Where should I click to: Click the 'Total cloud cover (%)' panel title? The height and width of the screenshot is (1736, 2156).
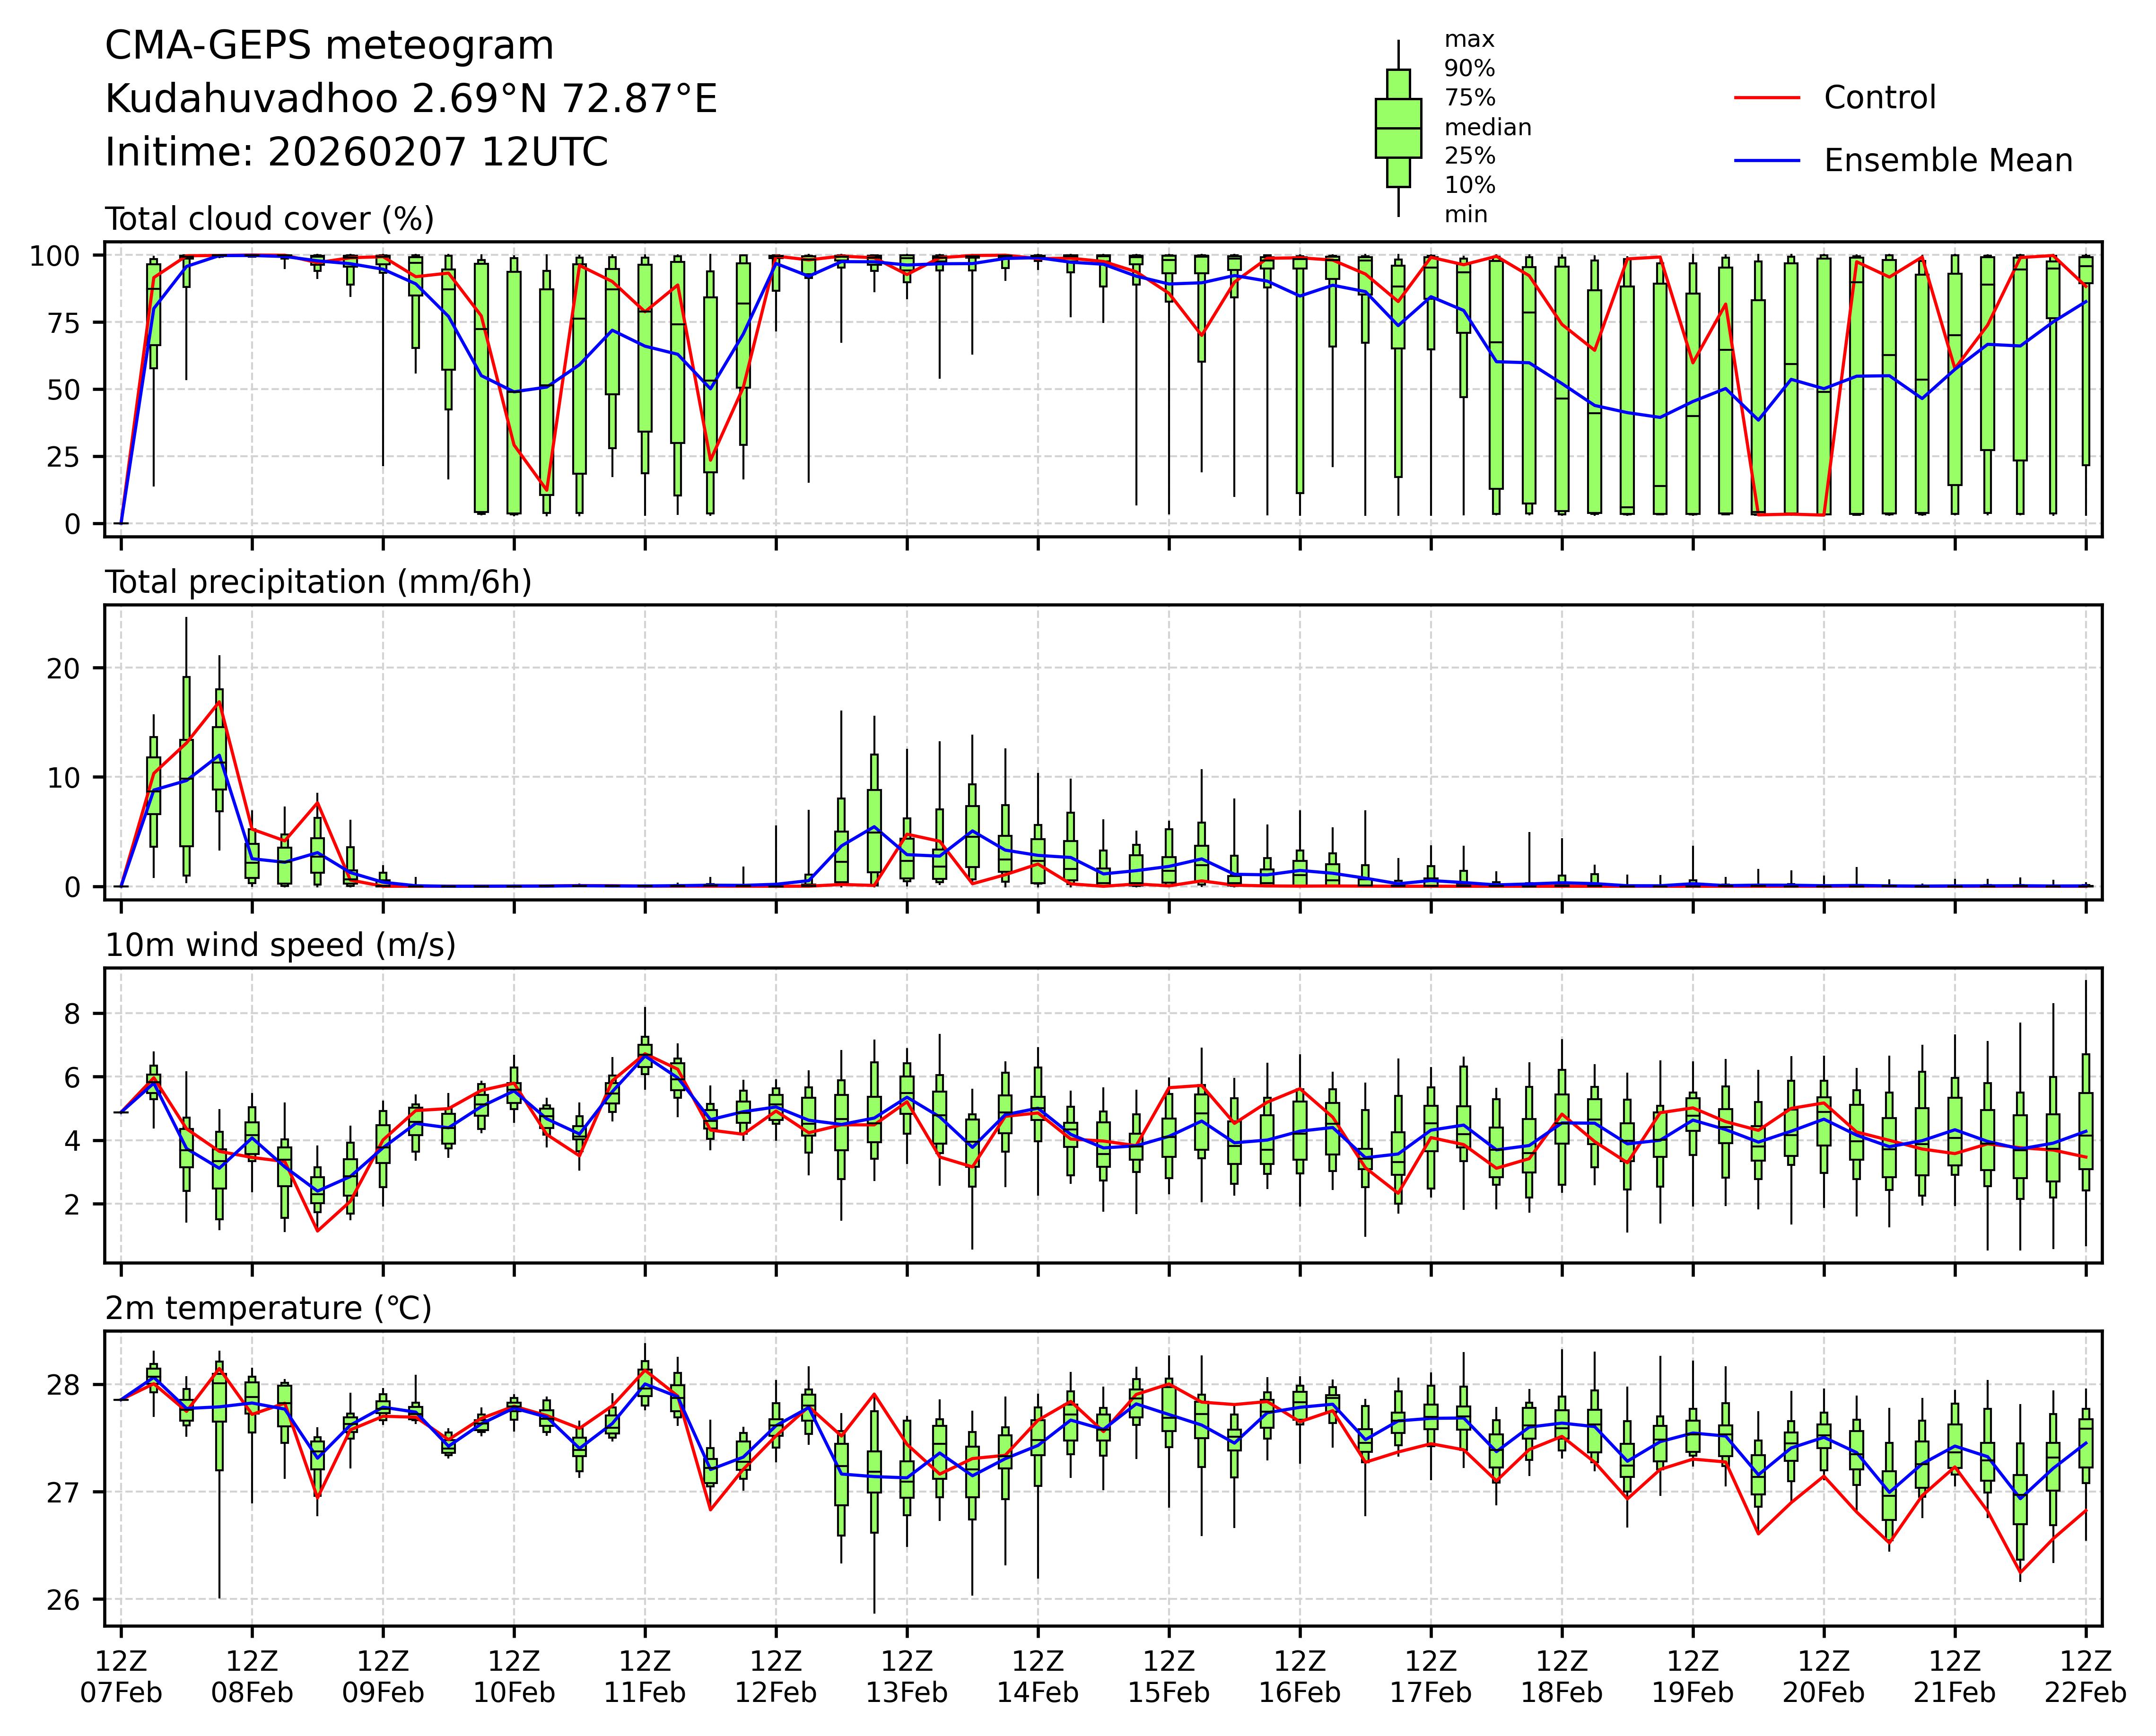pyautogui.click(x=269, y=219)
